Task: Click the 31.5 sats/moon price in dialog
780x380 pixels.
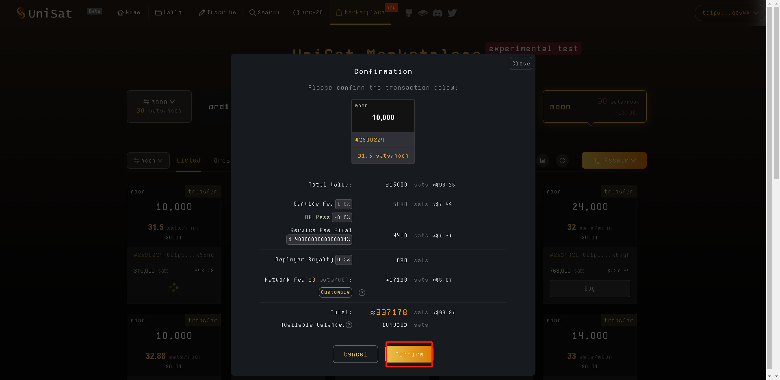Action: click(x=383, y=156)
